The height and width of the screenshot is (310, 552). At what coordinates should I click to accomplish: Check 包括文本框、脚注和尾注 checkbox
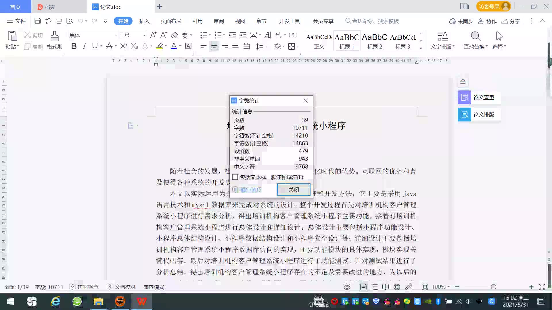tap(235, 177)
